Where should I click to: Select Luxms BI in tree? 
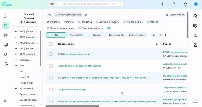pyautogui.click(x=24, y=77)
